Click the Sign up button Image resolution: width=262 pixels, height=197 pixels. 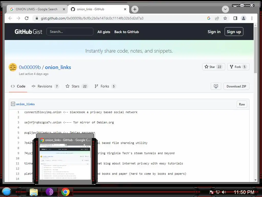click(x=234, y=32)
